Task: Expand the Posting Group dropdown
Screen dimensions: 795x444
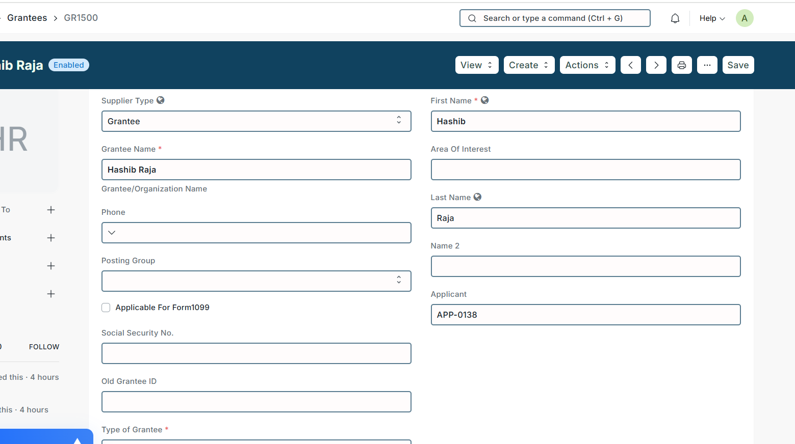Action: (256, 281)
